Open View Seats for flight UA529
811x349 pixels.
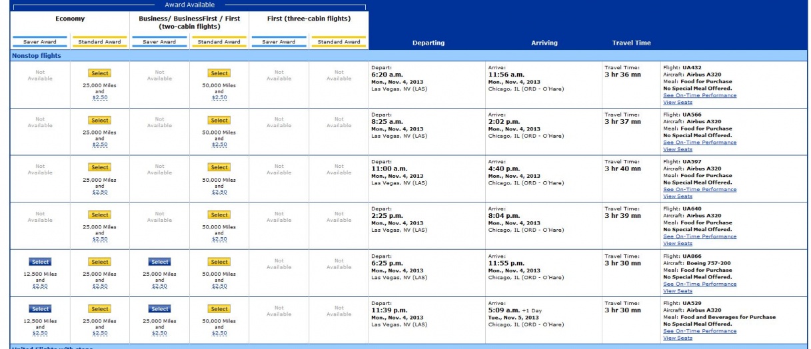pyautogui.click(x=678, y=338)
